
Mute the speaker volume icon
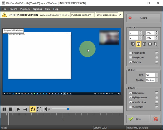point(47,109)
